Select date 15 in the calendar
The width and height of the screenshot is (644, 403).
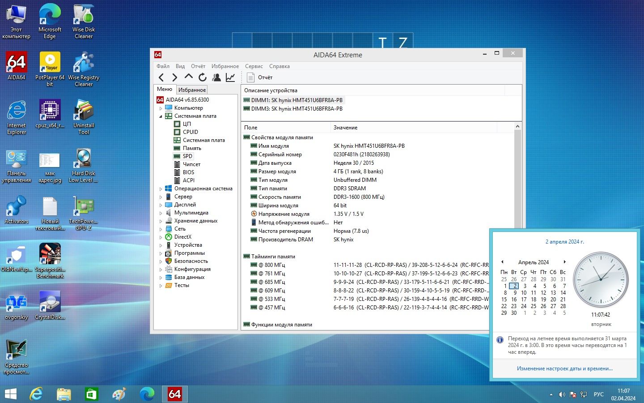point(504,300)
